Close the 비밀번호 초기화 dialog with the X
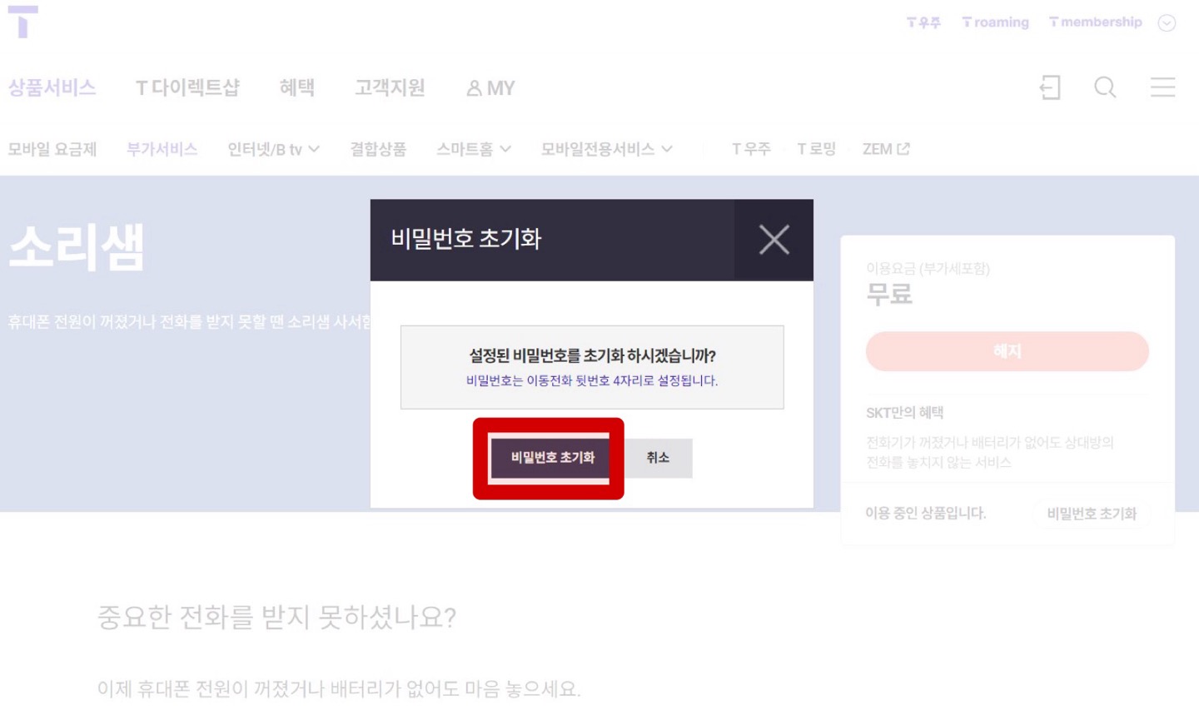The image size is (1199, 710). tap(774, 240)
